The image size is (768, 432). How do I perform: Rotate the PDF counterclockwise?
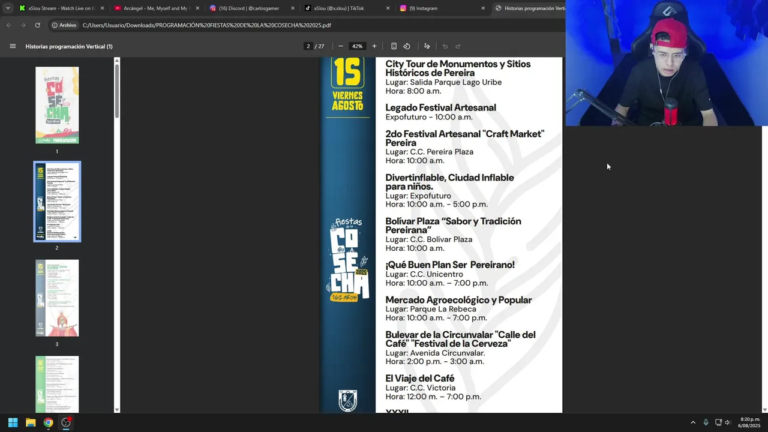pos(407,46)
